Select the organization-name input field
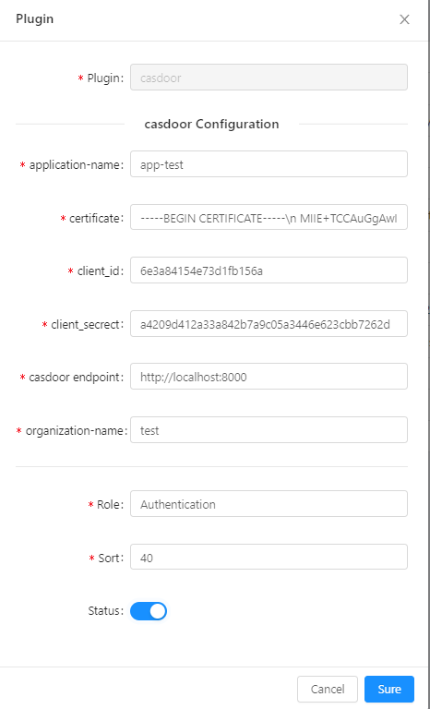 (269, 429)
